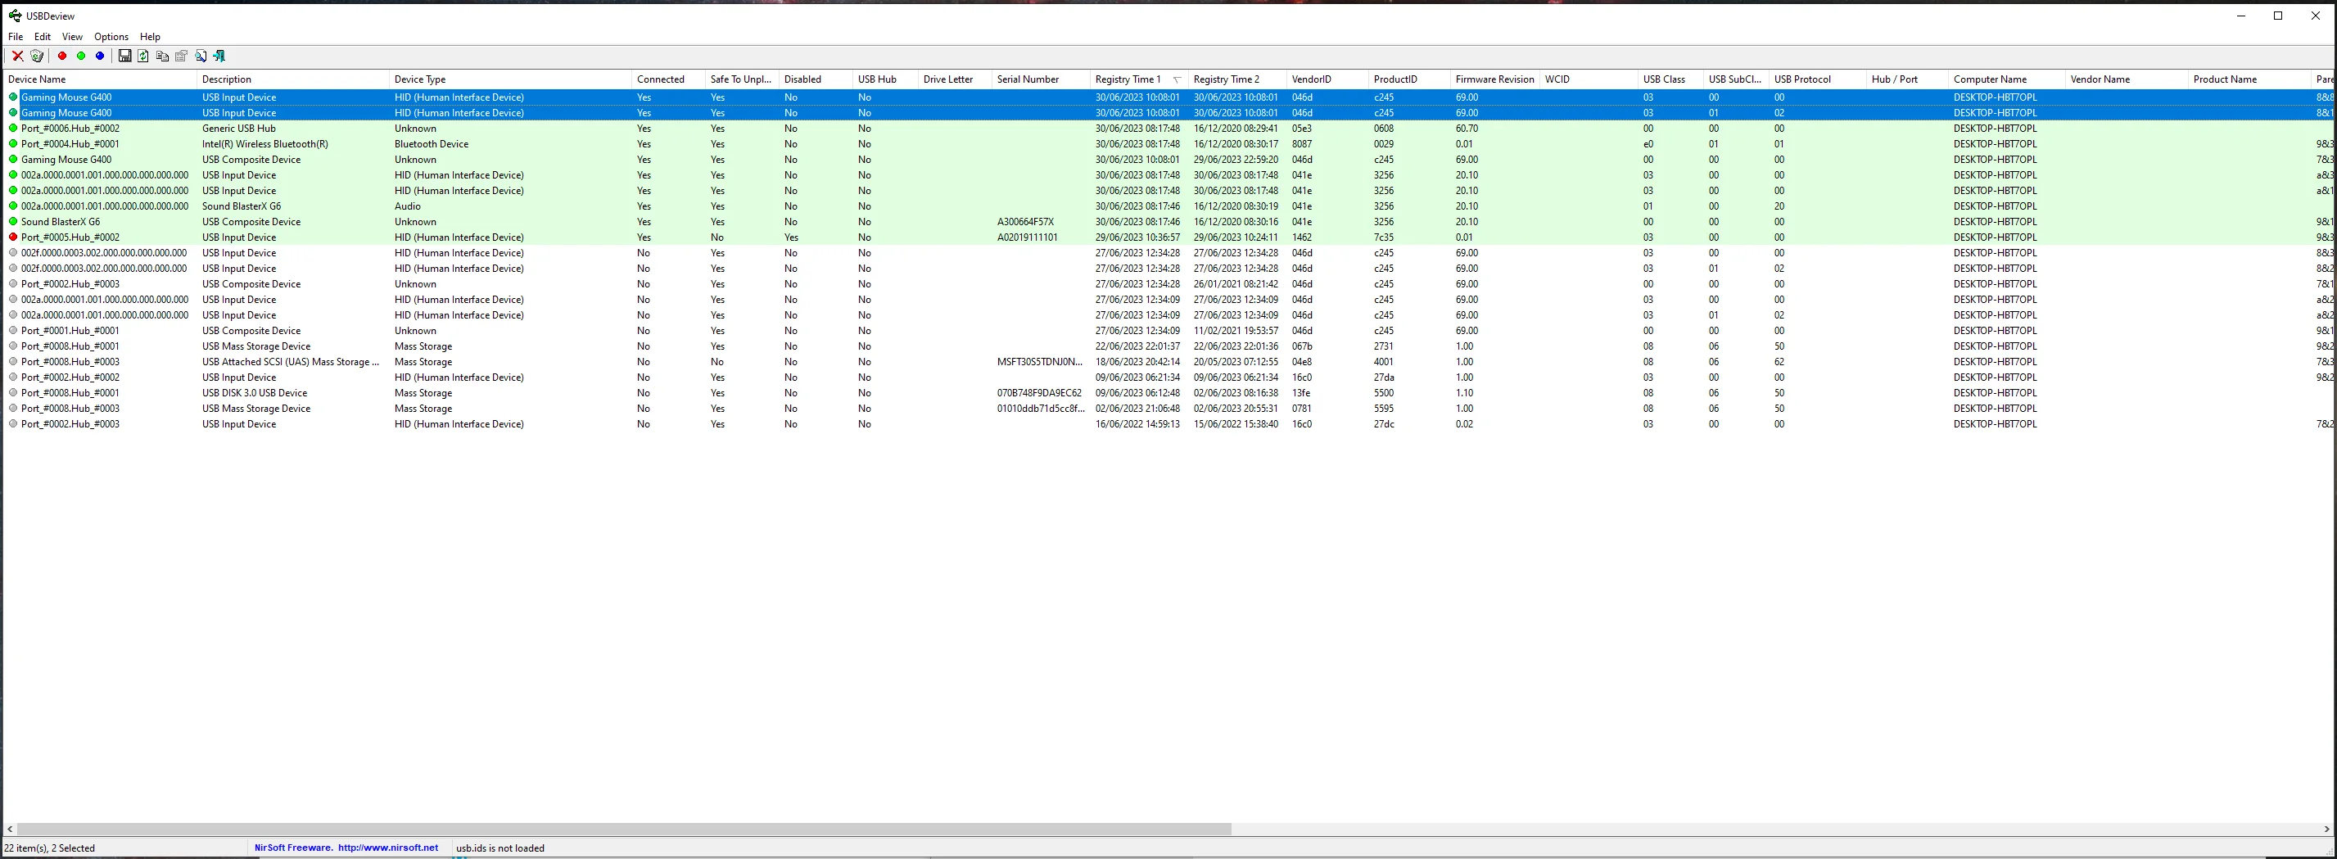Screen dimensions: 2337x859
Task: Sort by the Device Name column header
Action: pyautogui.click(x=100, y=79)
